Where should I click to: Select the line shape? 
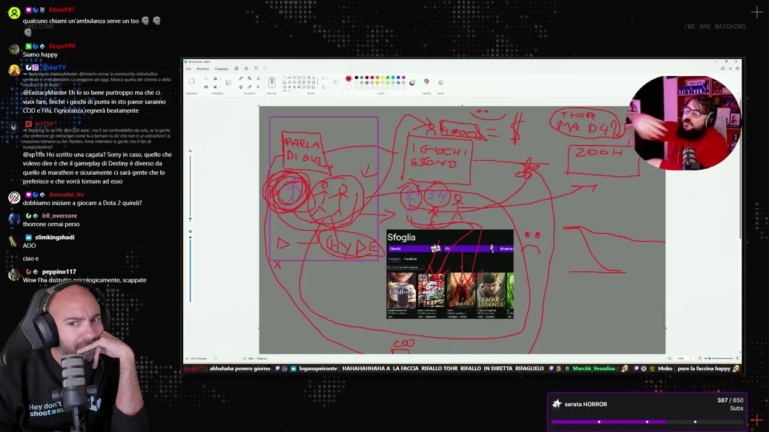tap(284, 77)
